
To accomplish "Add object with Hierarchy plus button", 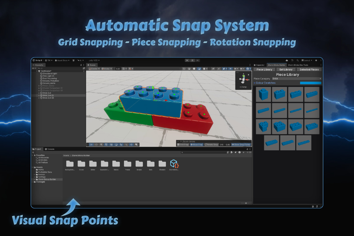I will click(x=34, y=68).
